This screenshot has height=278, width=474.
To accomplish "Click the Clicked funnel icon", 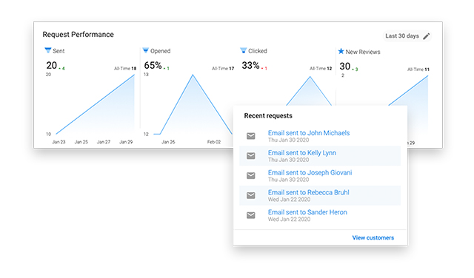I will tap(244, 50).
